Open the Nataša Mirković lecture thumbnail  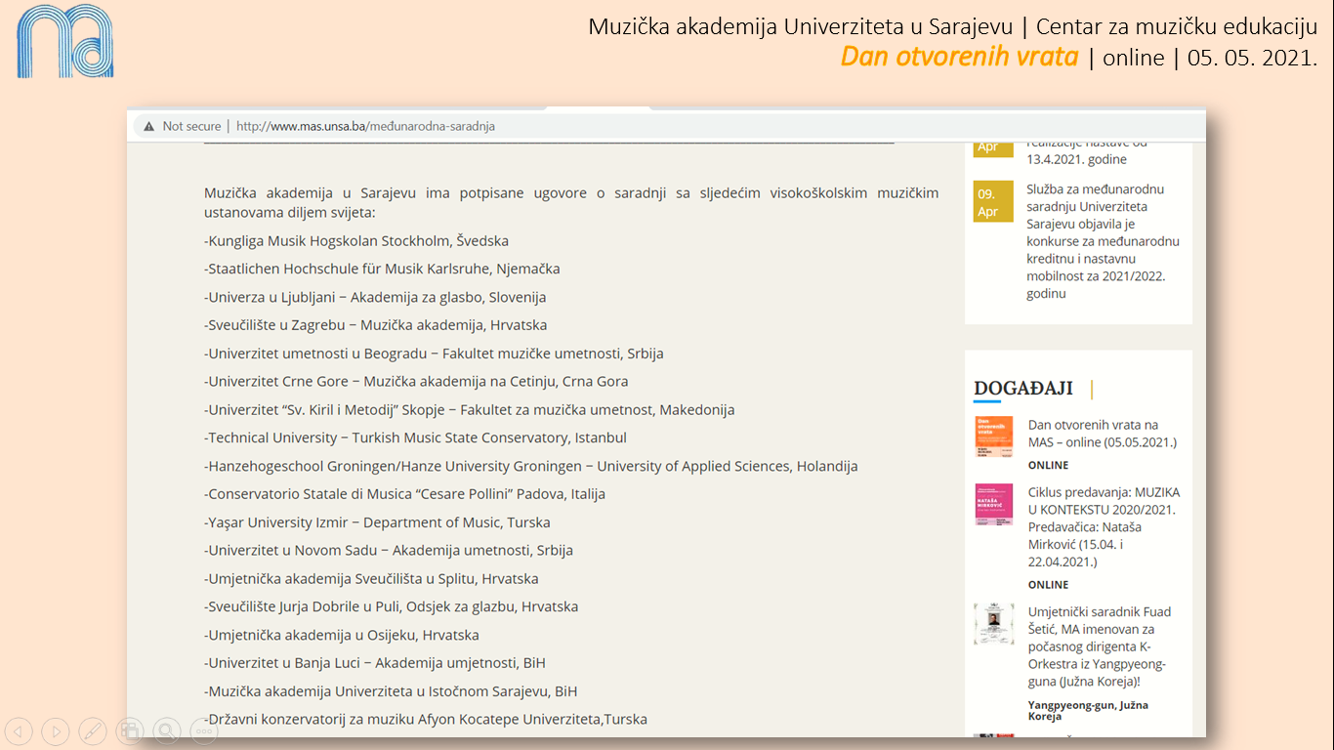(x=994, y=504)
